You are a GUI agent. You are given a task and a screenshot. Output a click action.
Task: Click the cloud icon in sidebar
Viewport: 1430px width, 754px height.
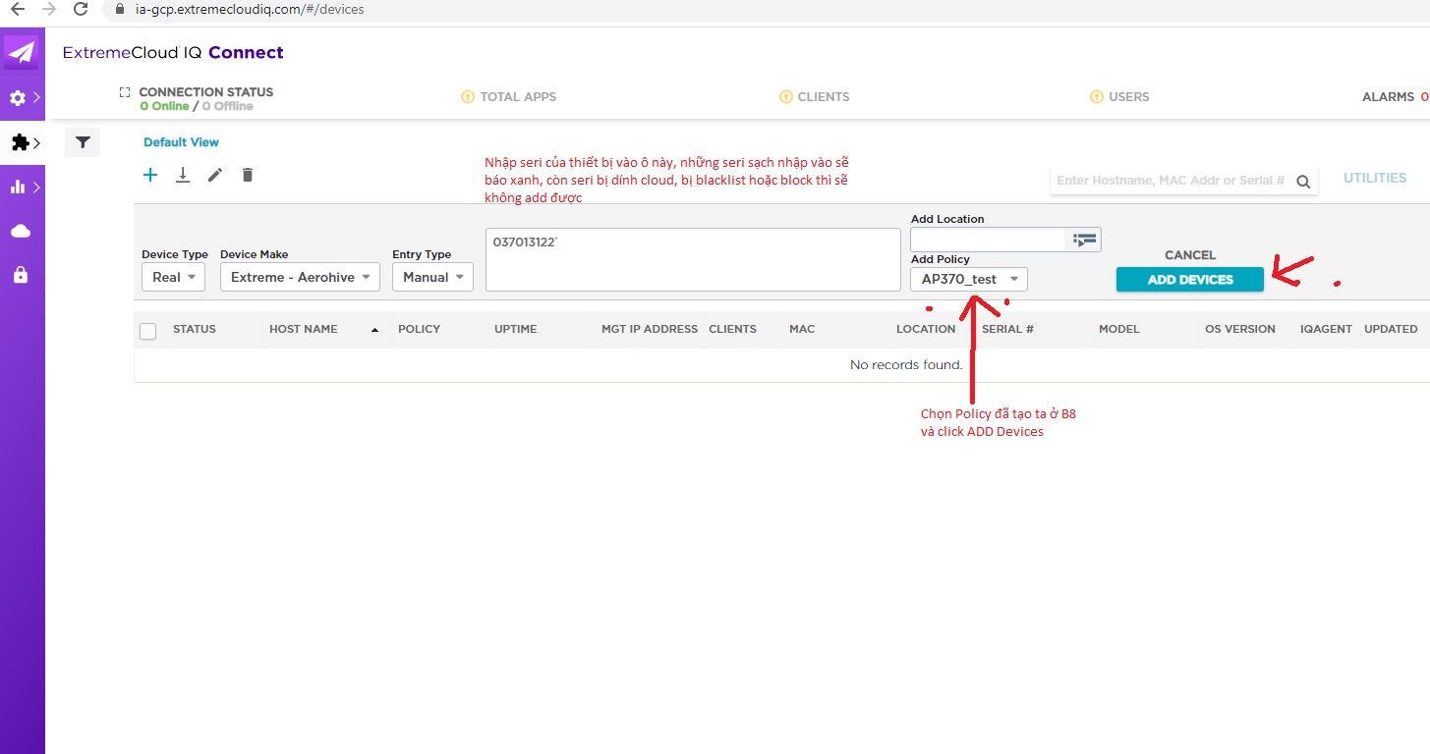(21, 231)
